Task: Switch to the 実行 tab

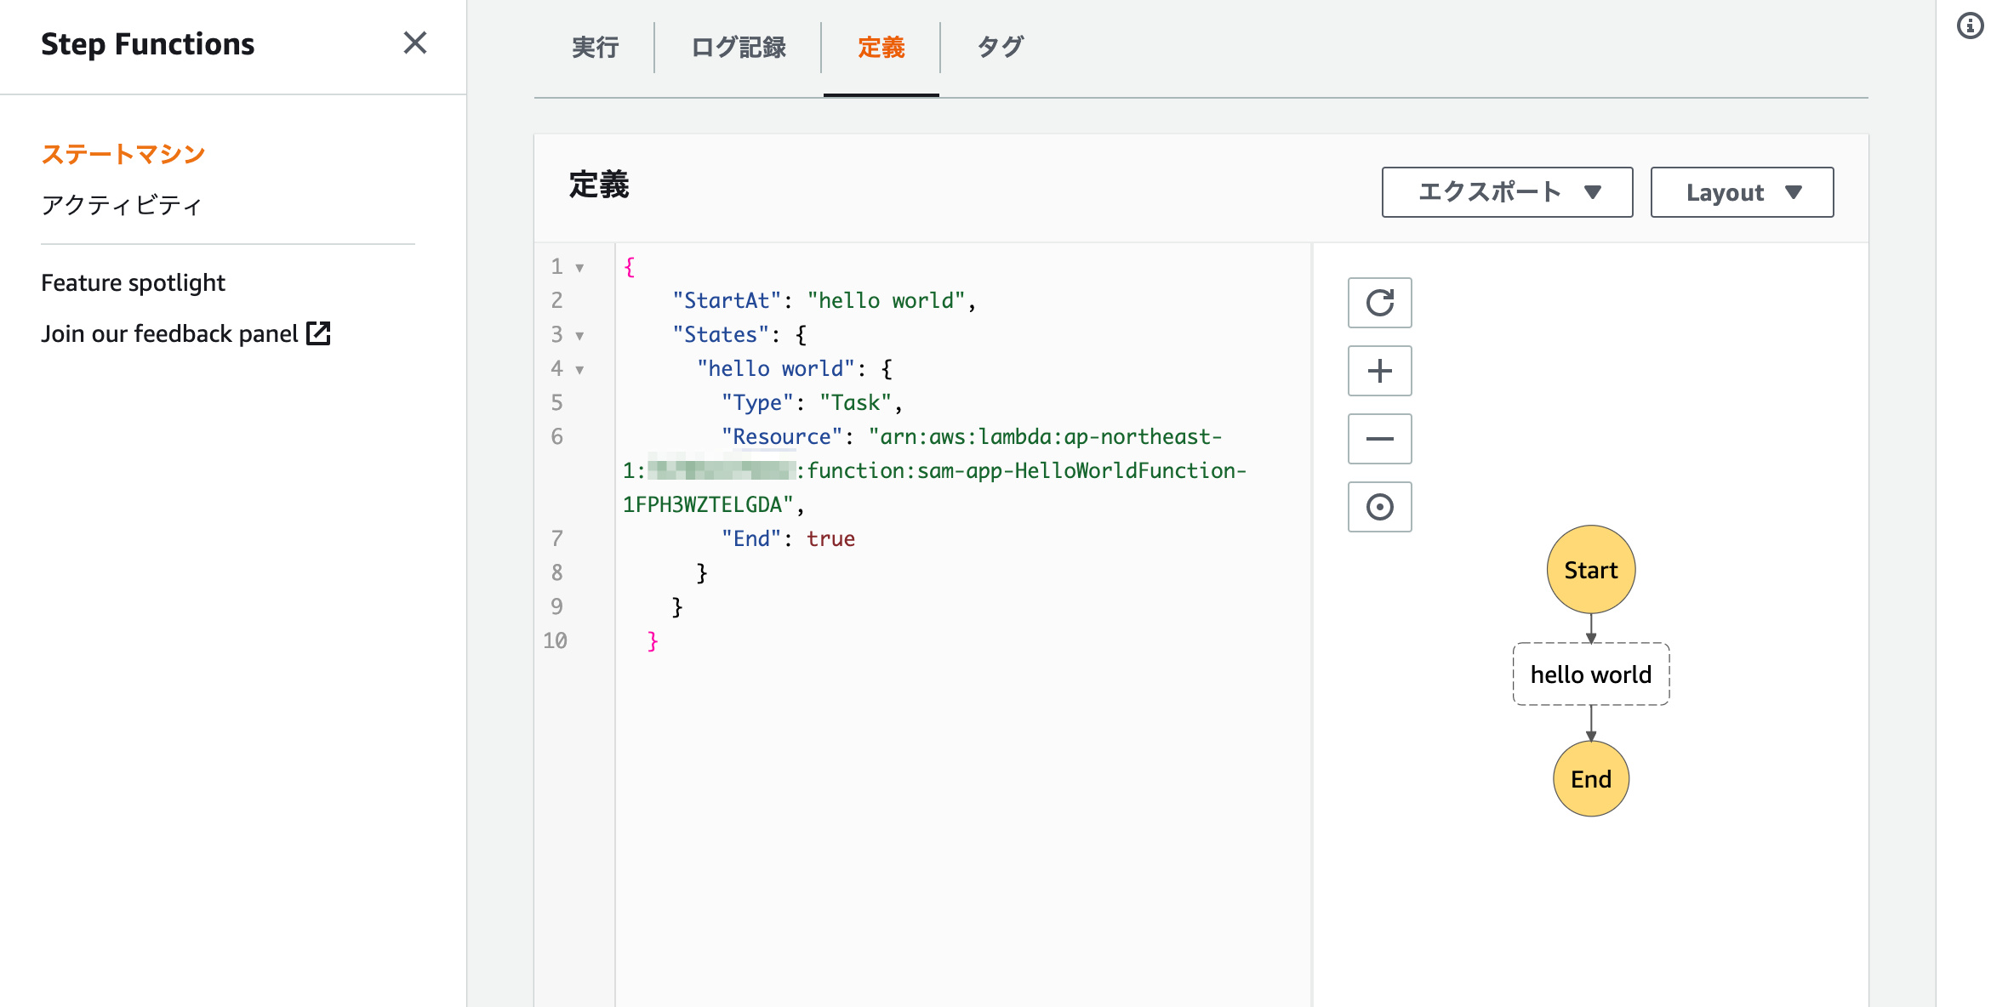Action: pos(595,48)
